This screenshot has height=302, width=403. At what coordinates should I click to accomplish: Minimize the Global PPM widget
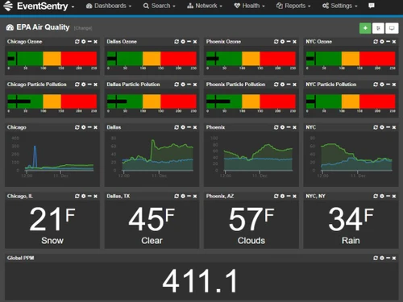click(x=388, y=258)
